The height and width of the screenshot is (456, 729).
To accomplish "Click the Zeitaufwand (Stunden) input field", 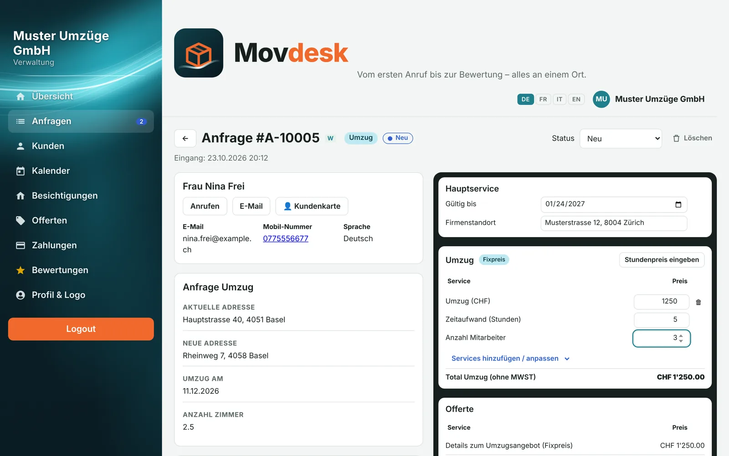I will pos(661,320).
